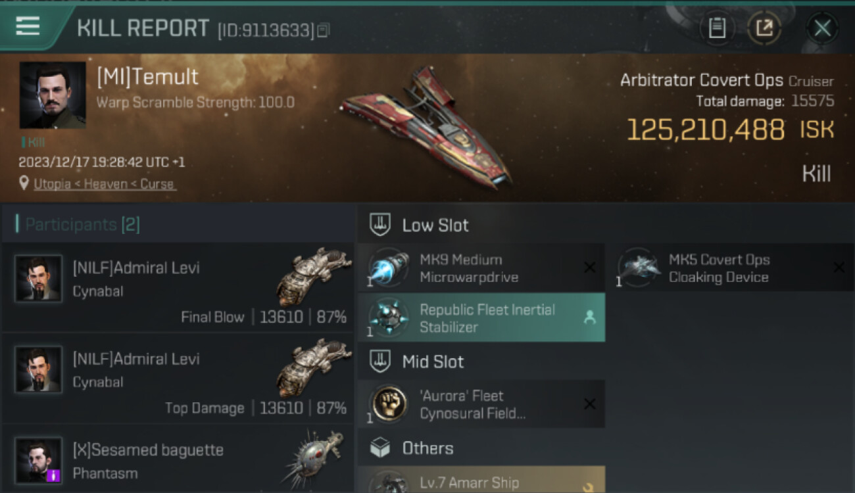This screenshot has width=855, height=493.
Task: Collapse the Mid Slot section
Action: click(x=432, y=362)
